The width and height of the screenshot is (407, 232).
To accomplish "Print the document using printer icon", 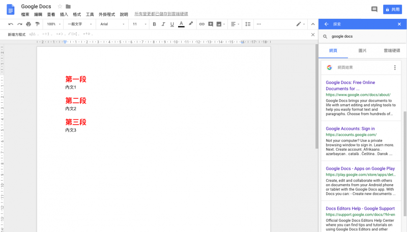I will click(x=28, y=24).
